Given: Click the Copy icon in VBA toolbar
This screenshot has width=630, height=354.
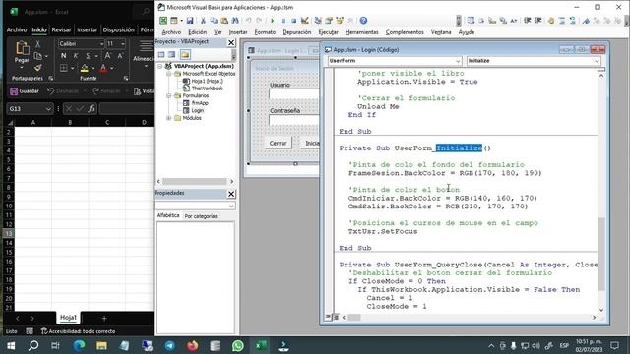Looking at the screenshot, I should (x=214, y=20).
